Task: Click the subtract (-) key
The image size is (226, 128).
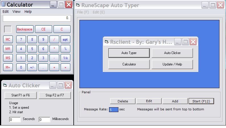Action: pyautogui.click(x=54, y=58)
